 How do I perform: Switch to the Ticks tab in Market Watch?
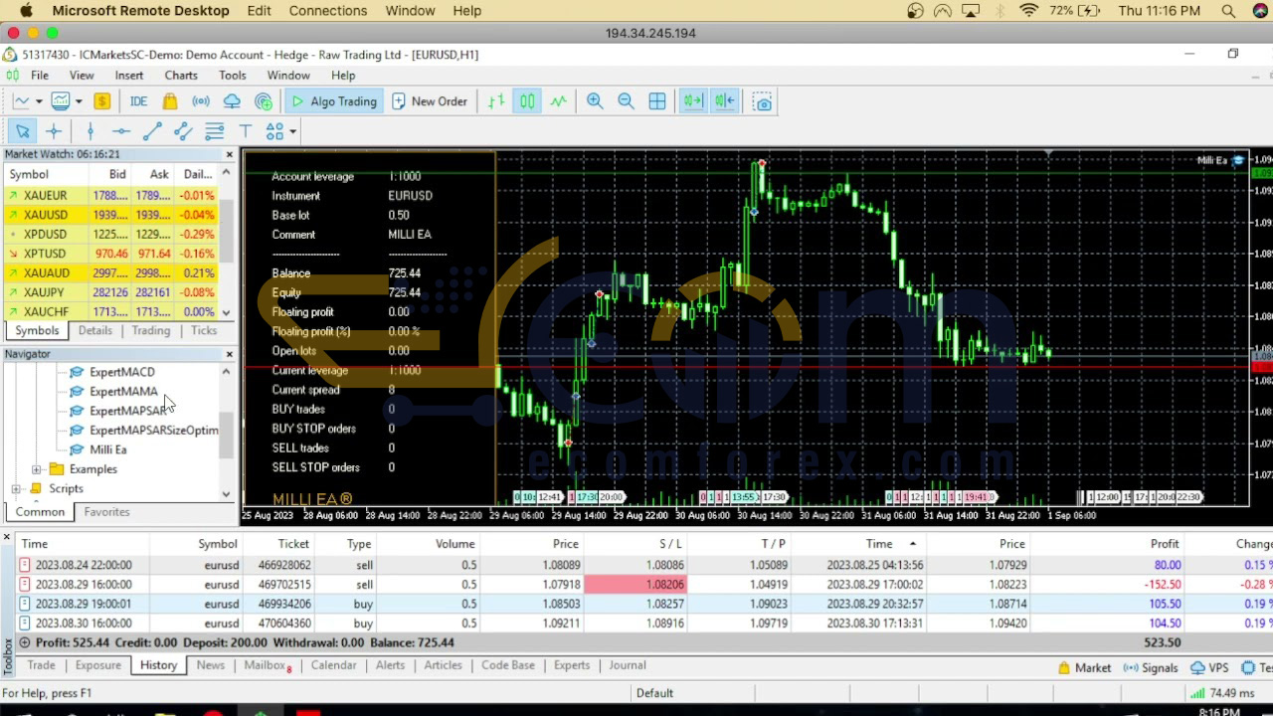[204, 330]
